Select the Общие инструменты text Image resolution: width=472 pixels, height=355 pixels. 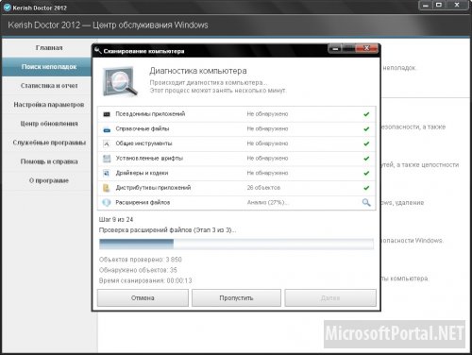pos(143,144)
